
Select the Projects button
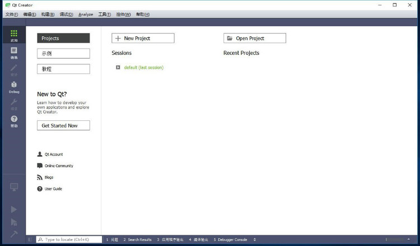(63, 38)
